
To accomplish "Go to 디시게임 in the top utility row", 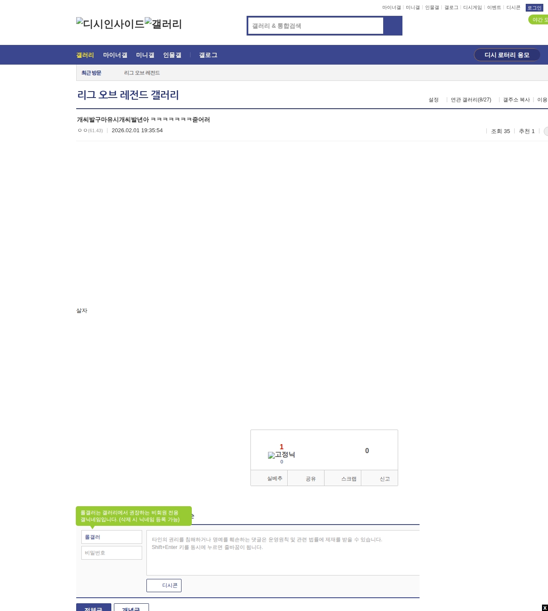I will click(x=473, y=8).
